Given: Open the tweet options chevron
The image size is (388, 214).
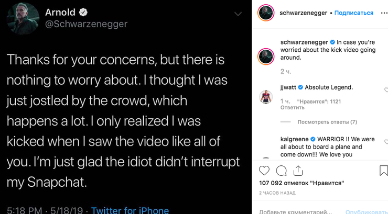Looking at the screenshot, I should (x=239, y=13).
